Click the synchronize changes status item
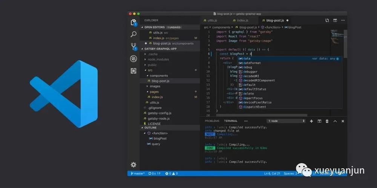The width and height of the screenshot is (377, 188). pos(155,173)
